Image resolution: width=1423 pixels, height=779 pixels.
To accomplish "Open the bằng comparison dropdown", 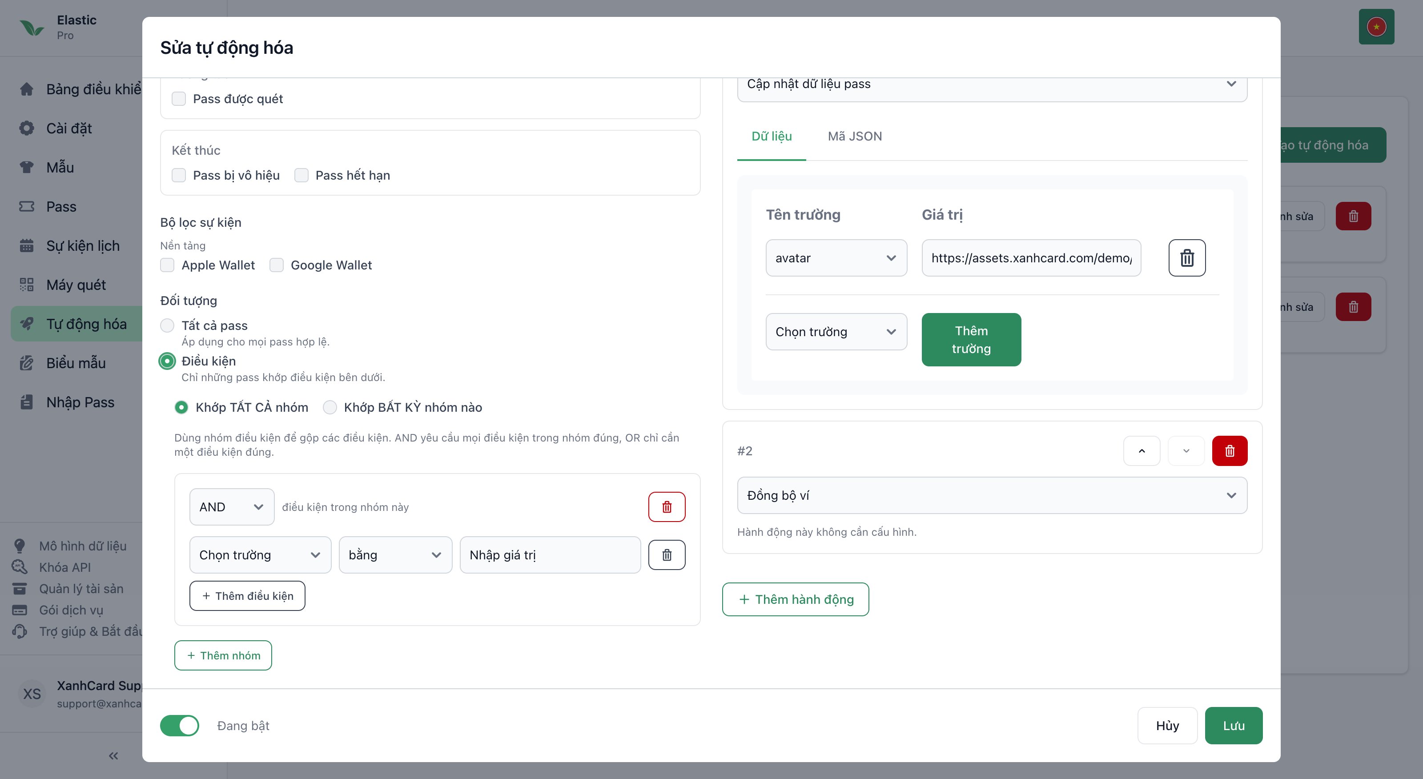I will (x=395, y=555).
